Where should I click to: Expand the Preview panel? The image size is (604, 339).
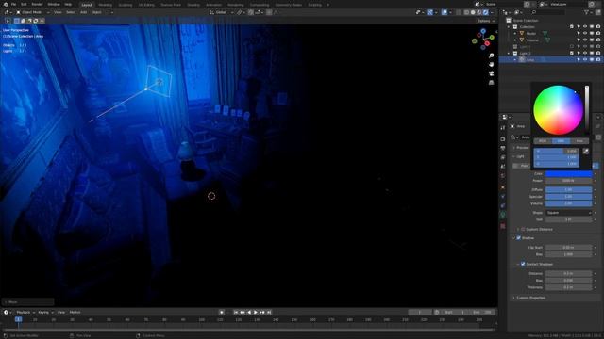click(513, 148)
